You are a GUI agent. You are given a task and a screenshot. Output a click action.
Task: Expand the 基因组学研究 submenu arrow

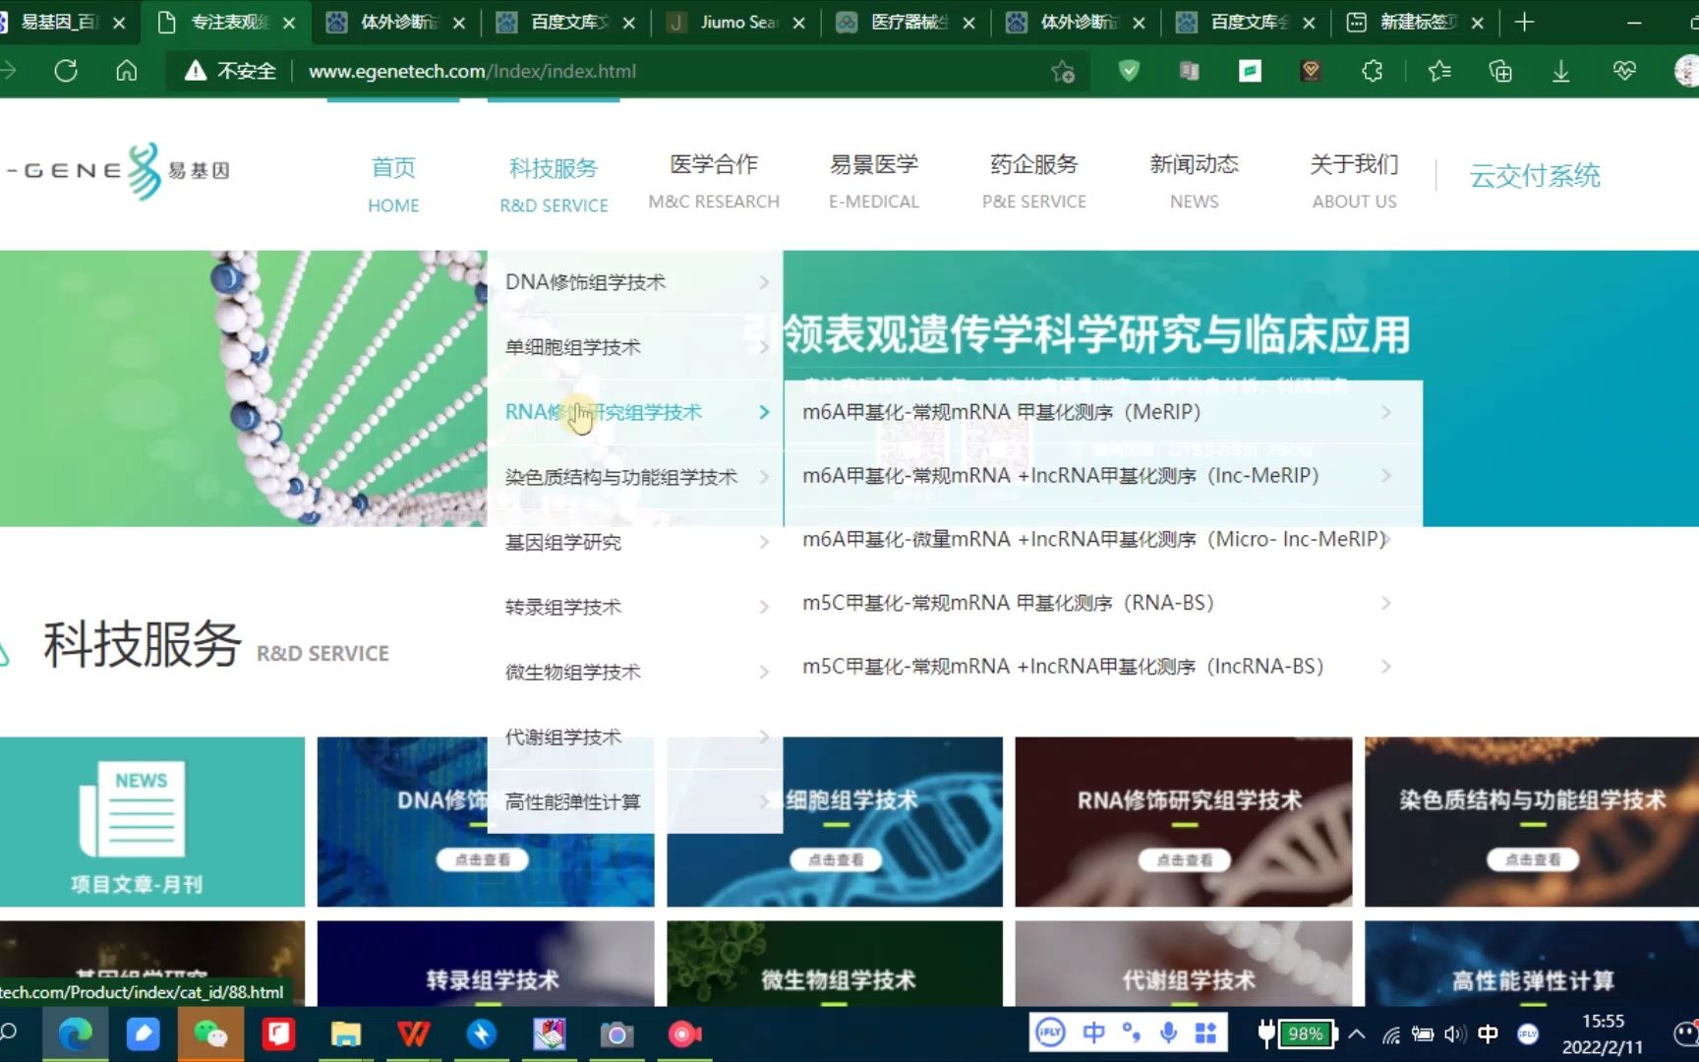point(764,542)
